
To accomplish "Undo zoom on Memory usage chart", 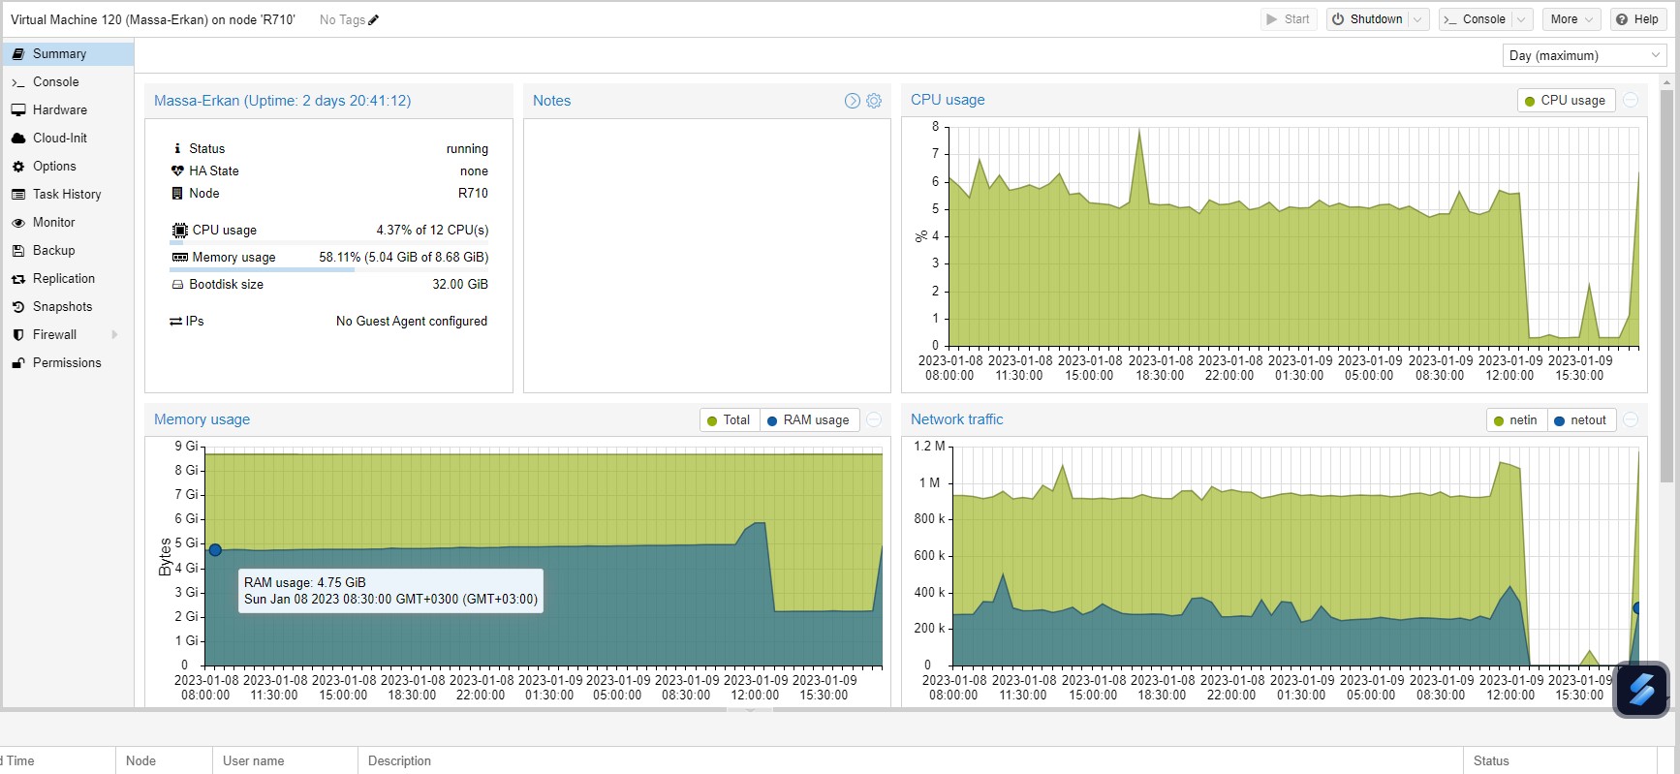I will coord(874,419).
